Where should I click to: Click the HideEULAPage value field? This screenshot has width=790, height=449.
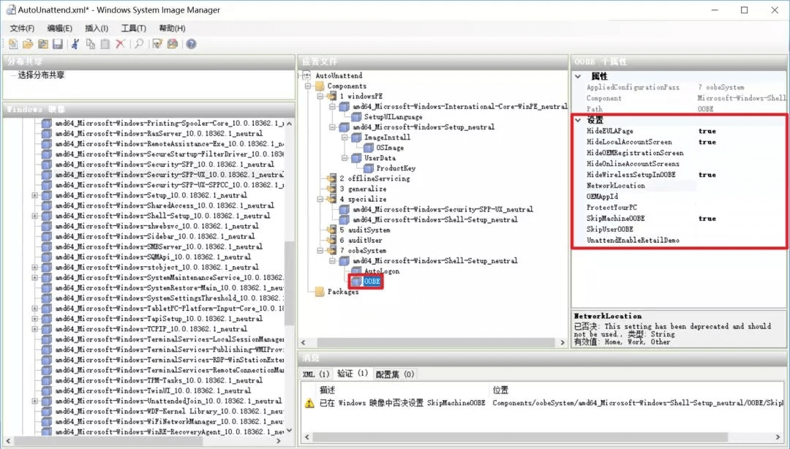click(x=739, y=132)
